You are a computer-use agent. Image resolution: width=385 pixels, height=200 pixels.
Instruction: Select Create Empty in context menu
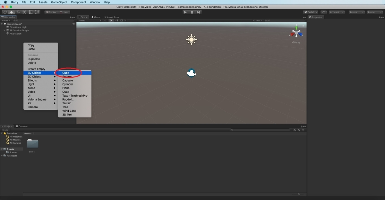tap(41, 69)
